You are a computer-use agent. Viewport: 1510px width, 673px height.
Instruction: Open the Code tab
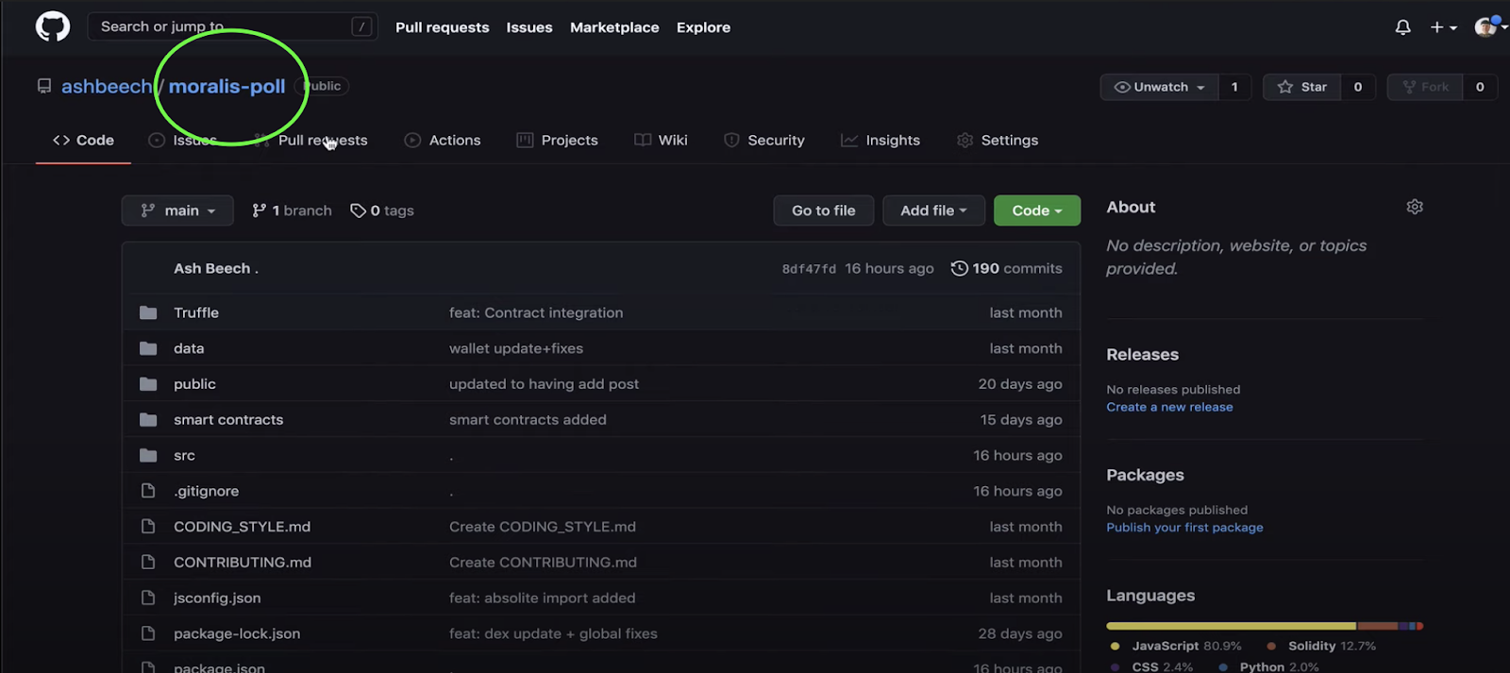point(83,140)
